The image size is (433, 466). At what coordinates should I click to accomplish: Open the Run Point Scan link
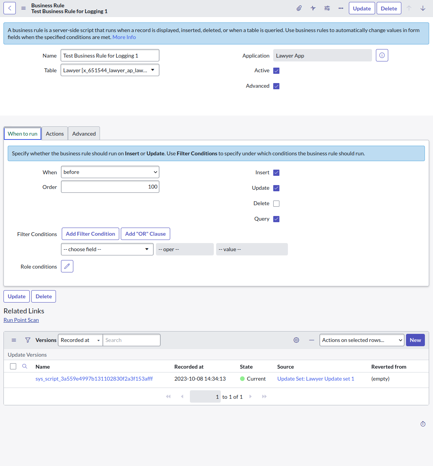21,320
